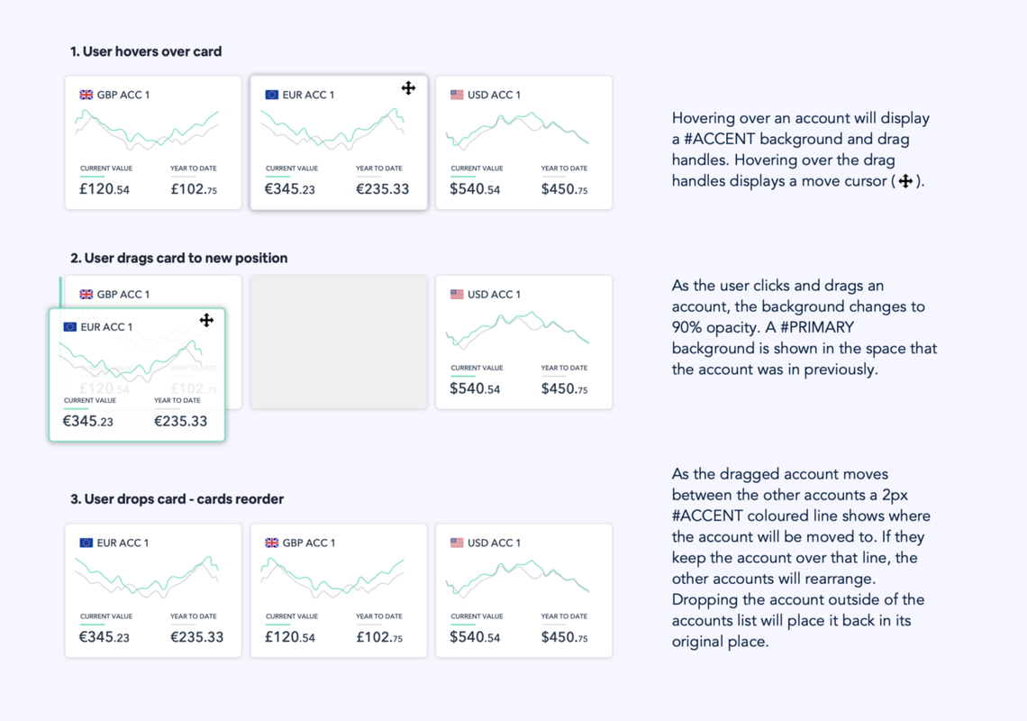Click the $450.75 year-to-date value in step 2

[x=565, y=389]
